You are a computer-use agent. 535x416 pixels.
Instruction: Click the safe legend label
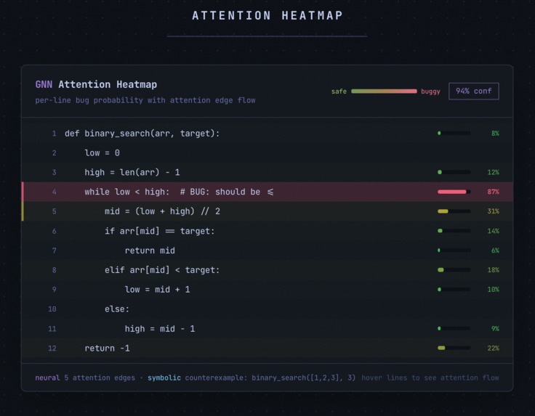click(339, 91)
